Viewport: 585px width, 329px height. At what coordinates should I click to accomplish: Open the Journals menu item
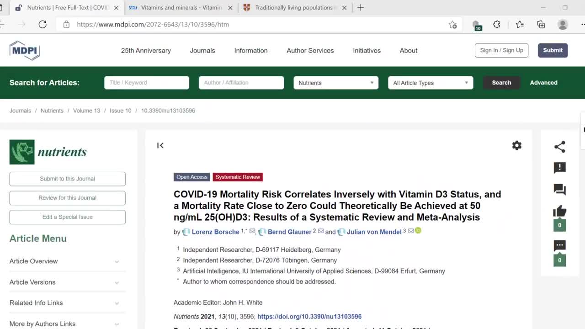pos(202,51)
